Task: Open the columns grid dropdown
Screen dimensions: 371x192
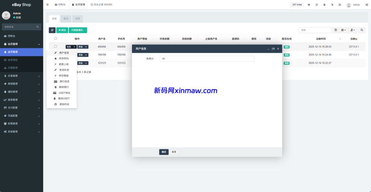Action: pyautogui.click(x=343, y=30)
